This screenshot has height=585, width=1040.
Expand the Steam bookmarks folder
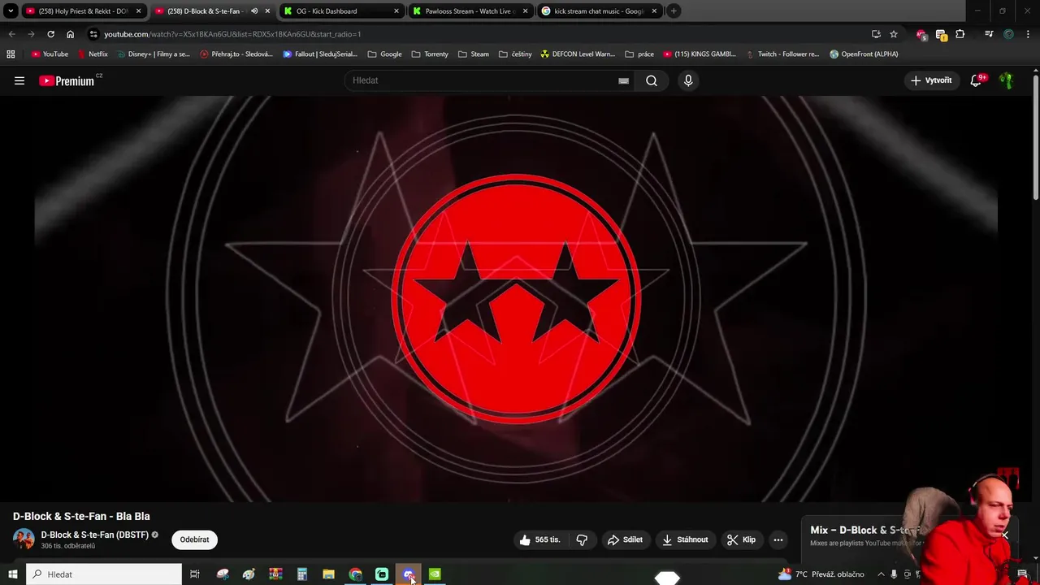click(474, 54)
